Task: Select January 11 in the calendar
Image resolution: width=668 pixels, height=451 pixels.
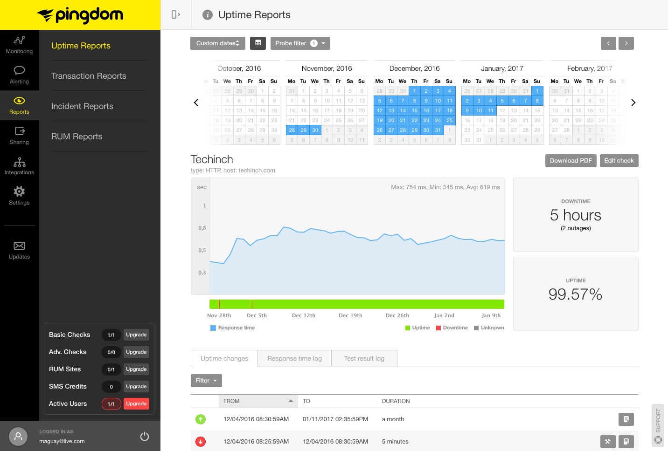Action: tap(490, 111)
